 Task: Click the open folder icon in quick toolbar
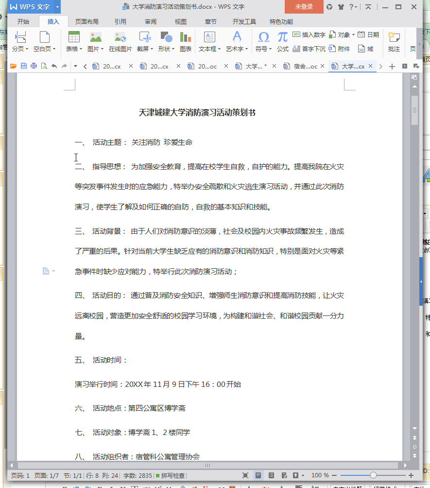[x=14, y=66]
